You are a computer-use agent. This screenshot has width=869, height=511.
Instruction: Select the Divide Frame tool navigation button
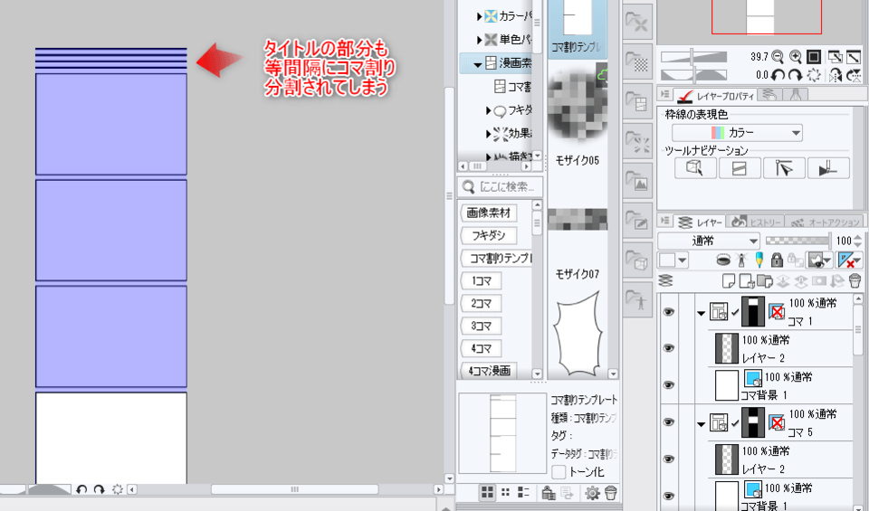[x=740, y=167]
